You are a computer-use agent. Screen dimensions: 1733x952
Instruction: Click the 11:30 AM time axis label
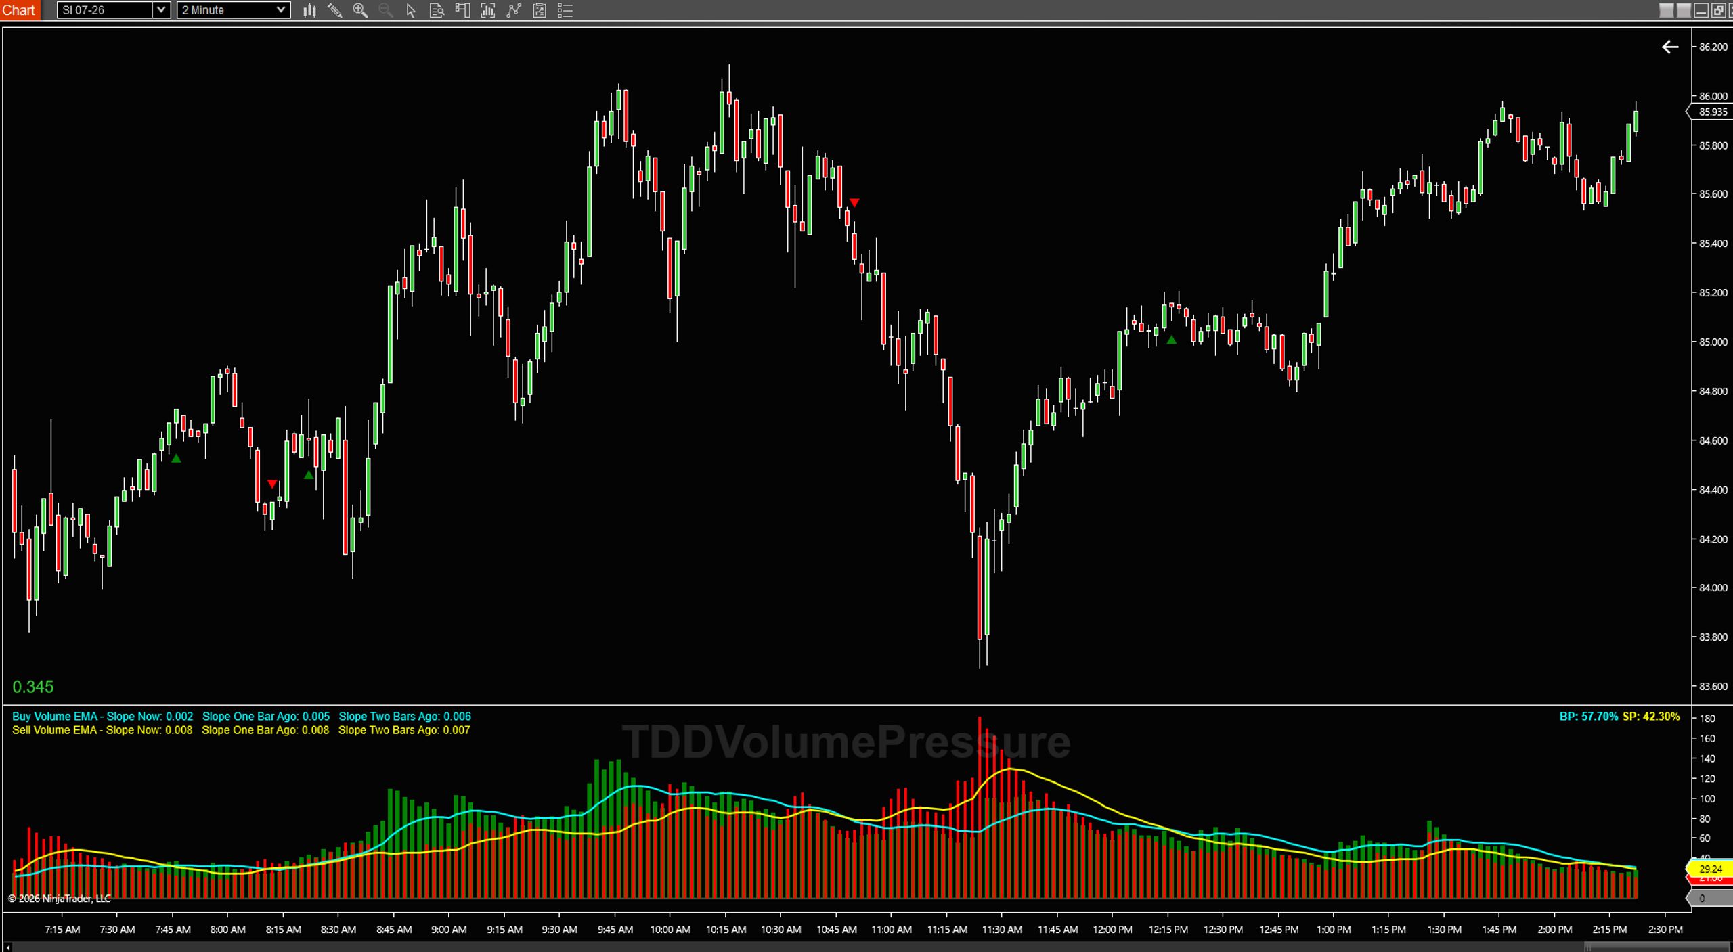tap(1002, 930)
